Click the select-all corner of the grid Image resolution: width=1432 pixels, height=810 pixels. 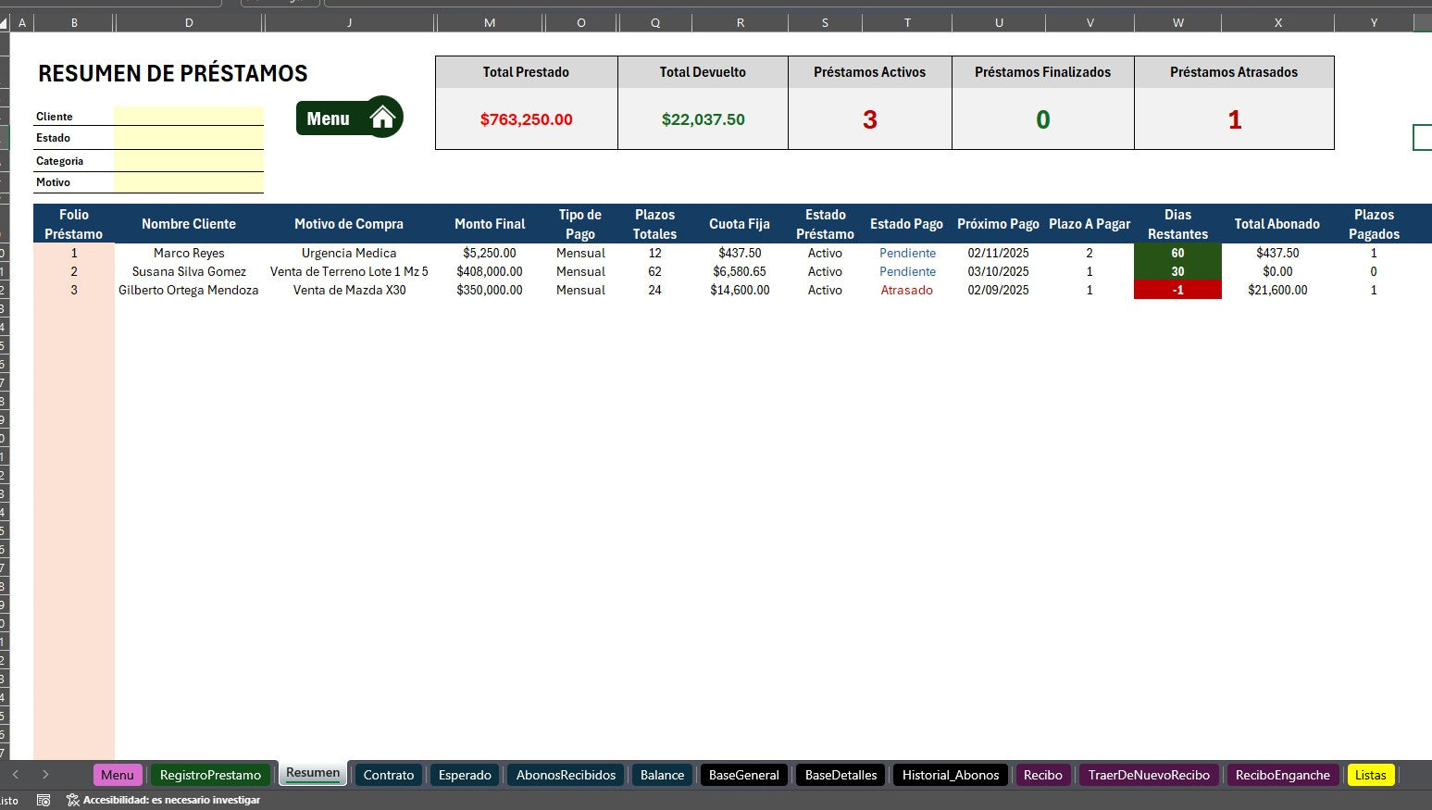tap(5, 22)
